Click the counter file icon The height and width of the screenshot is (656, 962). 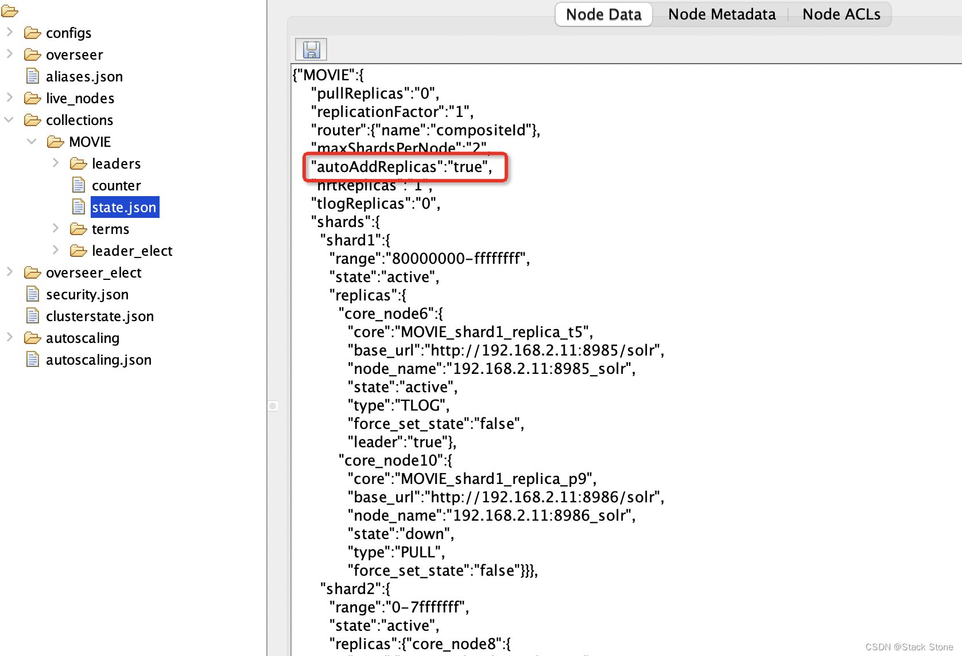tap(79, 185)
